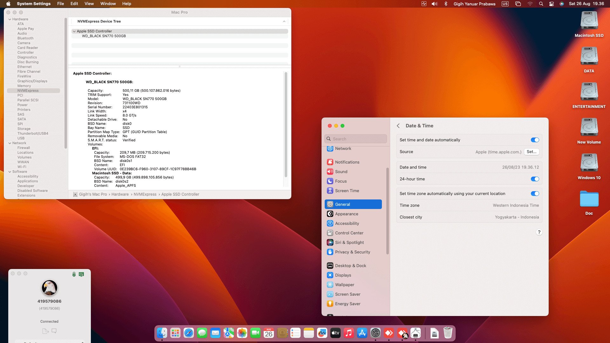This screenshot has width=610, height=343.
Task: Toggle automatic time zone by location
Action: click(x=535, y=194)
